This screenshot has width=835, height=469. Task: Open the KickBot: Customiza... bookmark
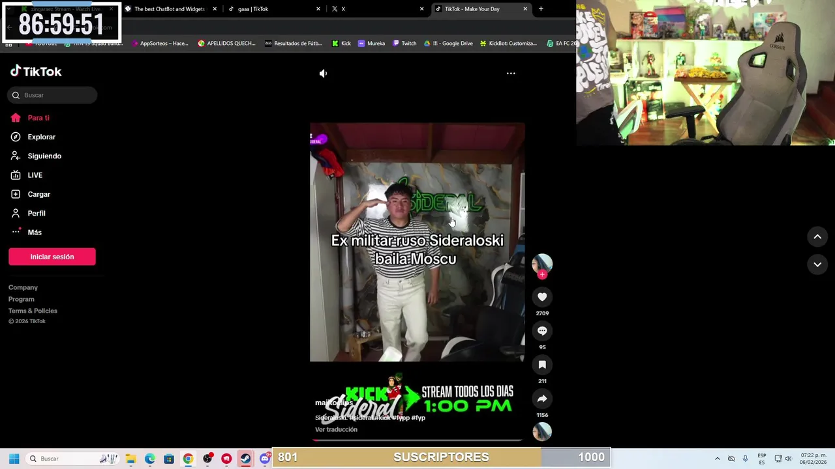pos(508,44)
